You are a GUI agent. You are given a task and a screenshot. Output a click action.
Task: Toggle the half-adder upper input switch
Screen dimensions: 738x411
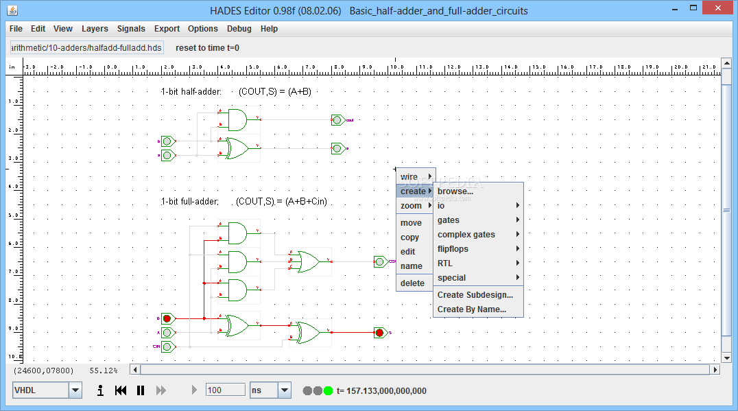pyautogui.click(x=167, y=141)
